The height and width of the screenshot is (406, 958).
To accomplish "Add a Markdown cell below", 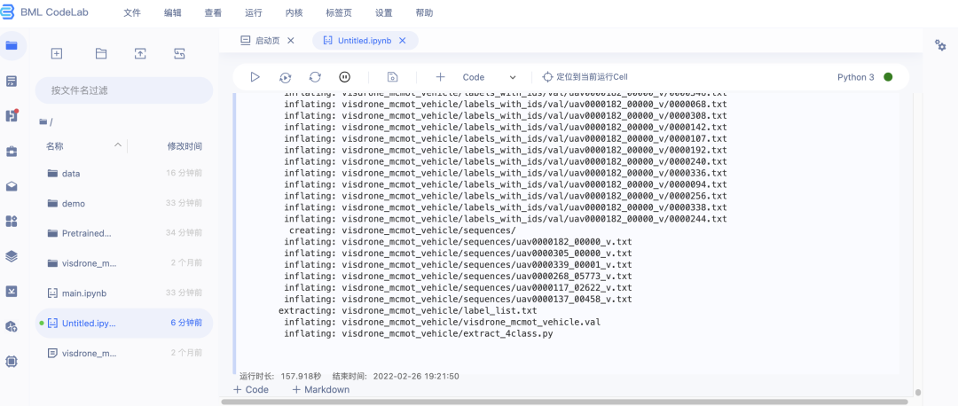I will coord(321,389).
